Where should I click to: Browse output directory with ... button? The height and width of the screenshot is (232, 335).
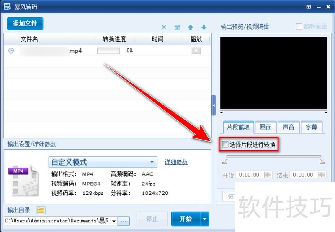(124, 221)
